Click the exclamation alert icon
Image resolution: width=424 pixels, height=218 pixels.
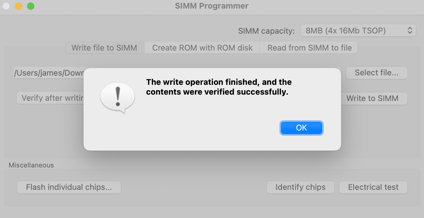click(x=118, y=97)
